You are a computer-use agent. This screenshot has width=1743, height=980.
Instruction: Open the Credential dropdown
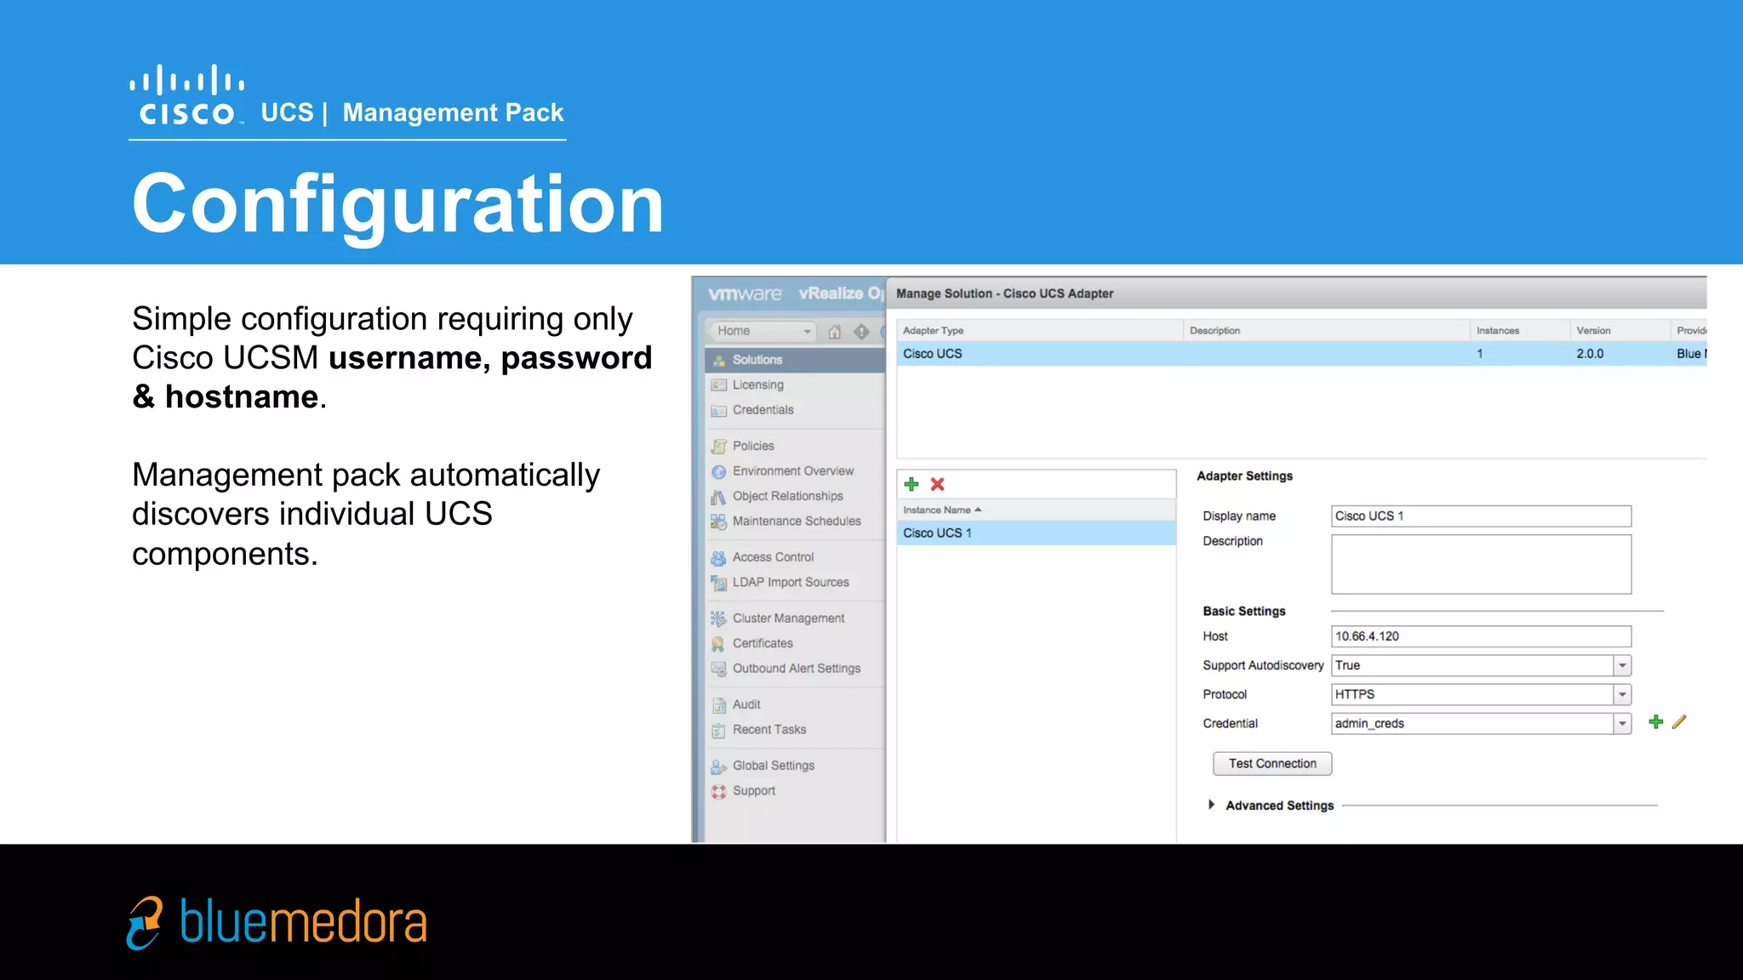pos(1481,724)
